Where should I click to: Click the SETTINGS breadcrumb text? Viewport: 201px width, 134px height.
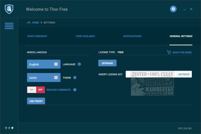click(x=49, y=23)
